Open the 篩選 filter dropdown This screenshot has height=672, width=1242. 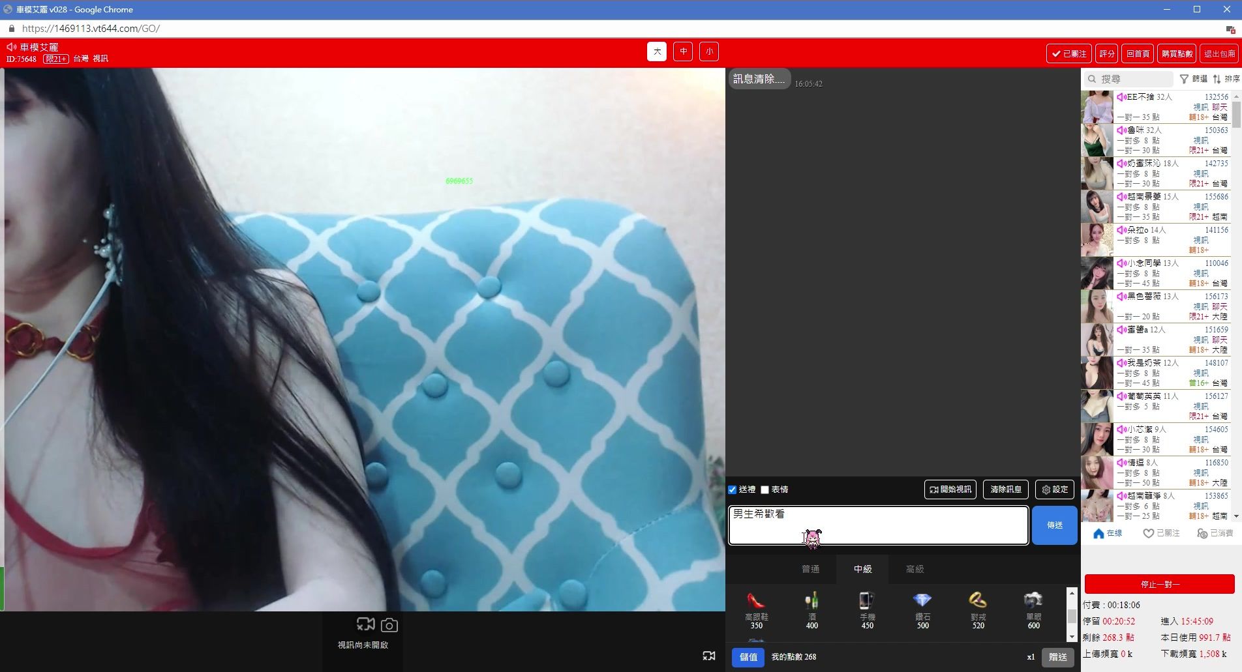coord(1193,79)
